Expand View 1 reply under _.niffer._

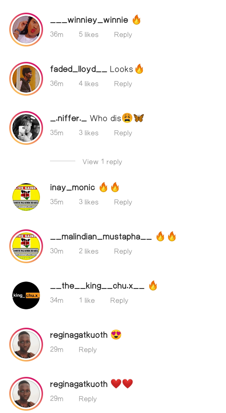tap(102, 161)
